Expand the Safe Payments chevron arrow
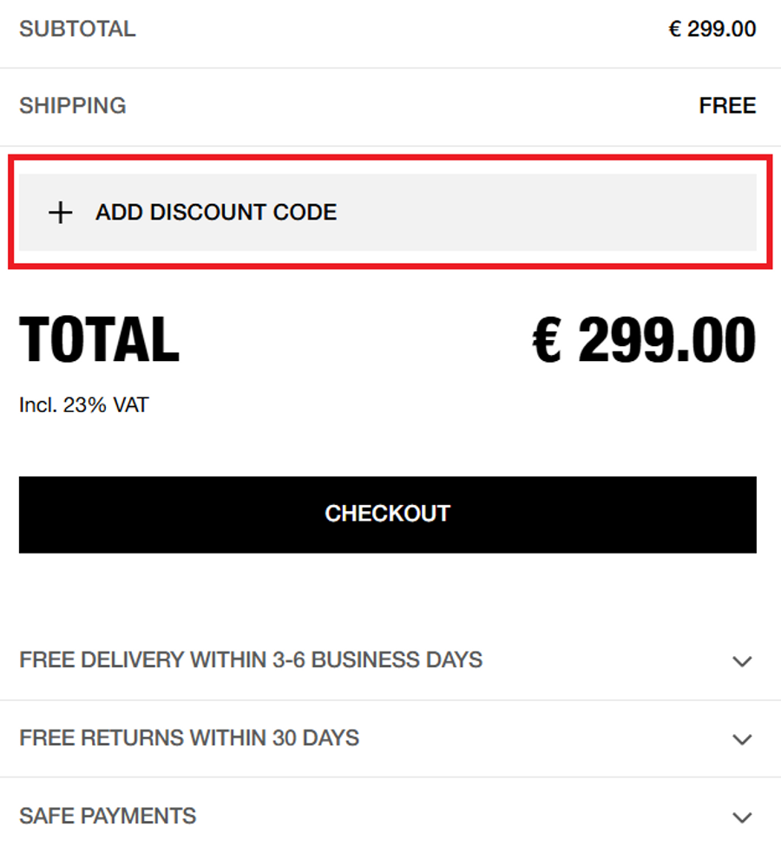Image resolution: width=781 pixels, height=853 pixels. point(741,817)
